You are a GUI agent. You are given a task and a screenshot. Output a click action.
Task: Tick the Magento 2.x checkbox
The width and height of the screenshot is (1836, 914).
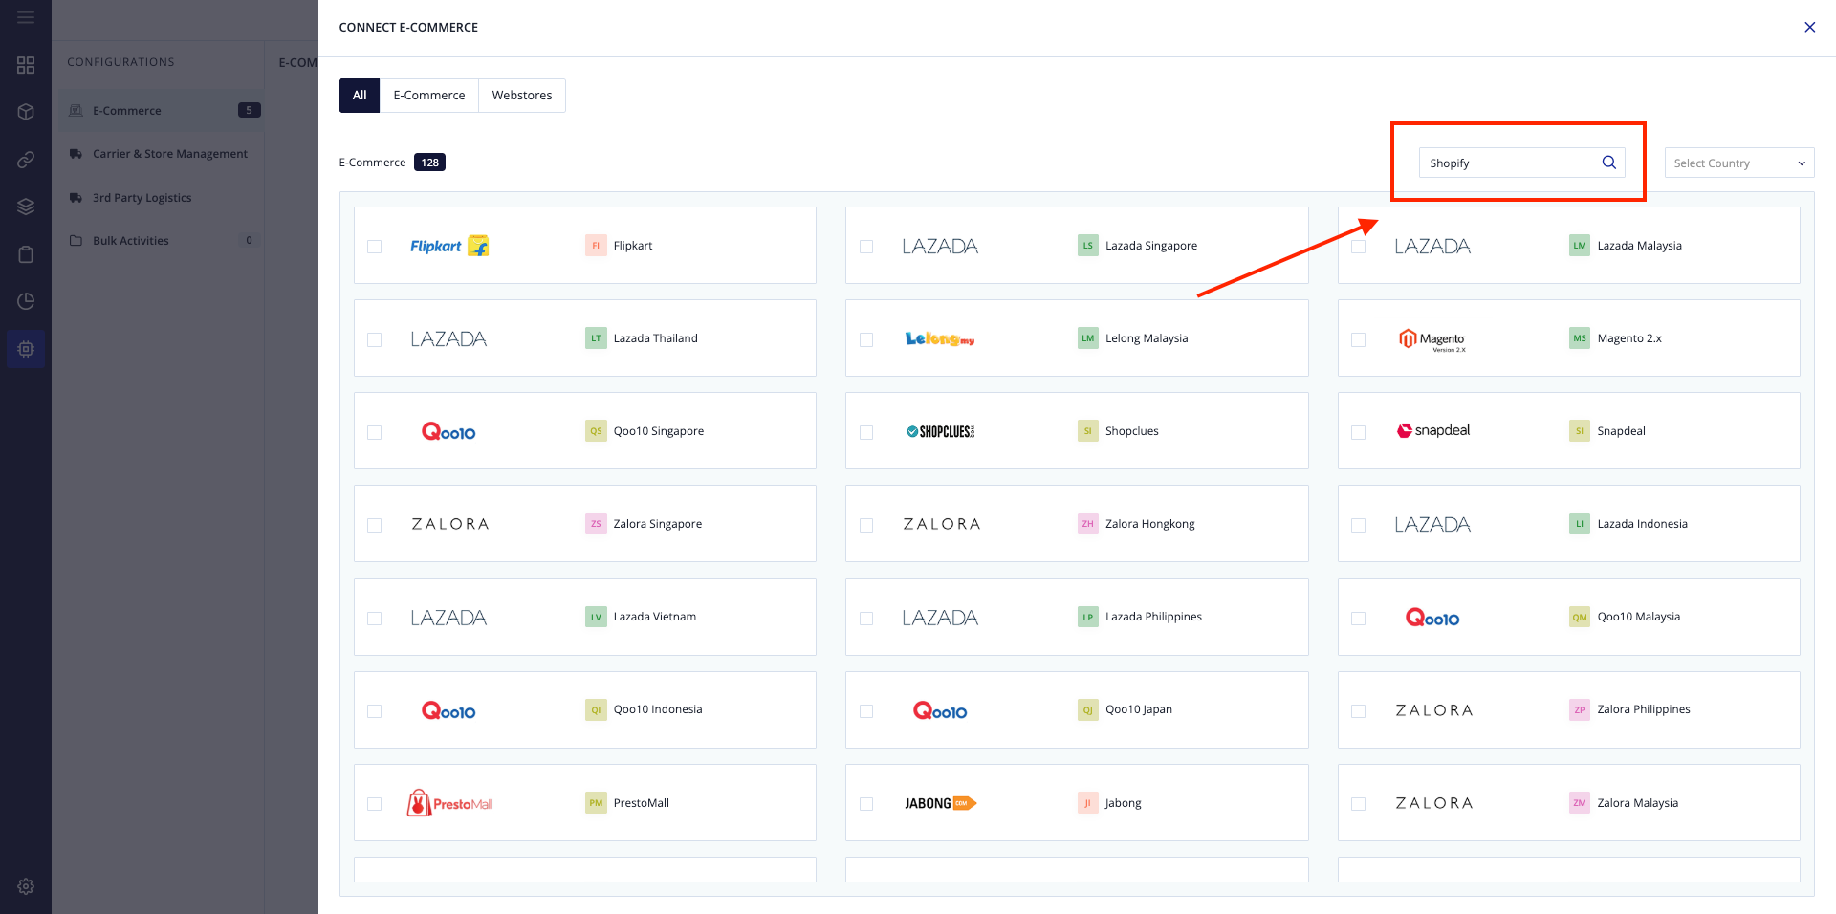1358,339
